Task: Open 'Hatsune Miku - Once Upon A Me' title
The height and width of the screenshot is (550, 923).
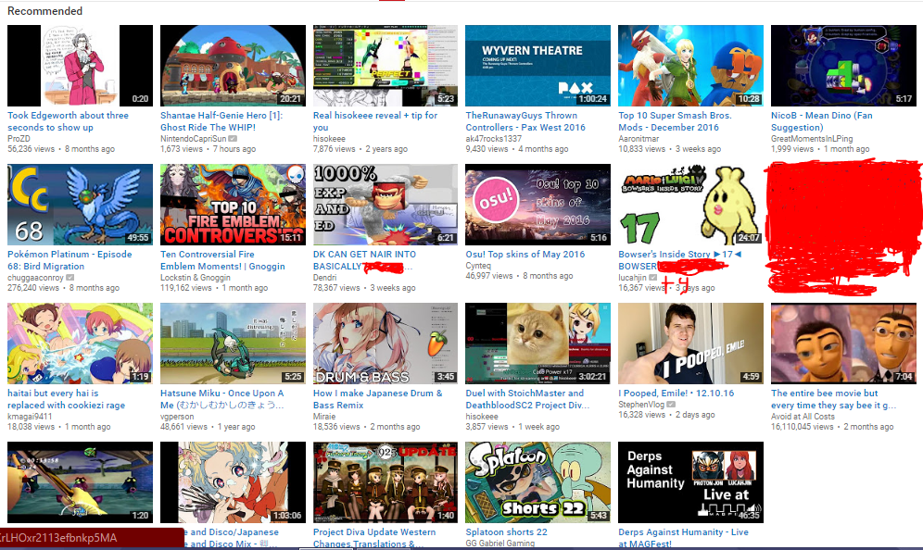Action: [x=221, y=399]
